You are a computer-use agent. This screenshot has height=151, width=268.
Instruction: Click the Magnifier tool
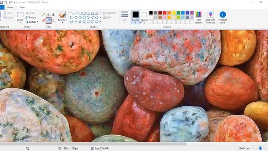click(x=53, y=21)
